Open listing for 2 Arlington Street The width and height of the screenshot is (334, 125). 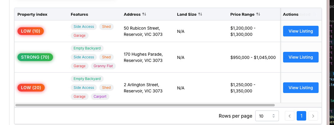301,88
